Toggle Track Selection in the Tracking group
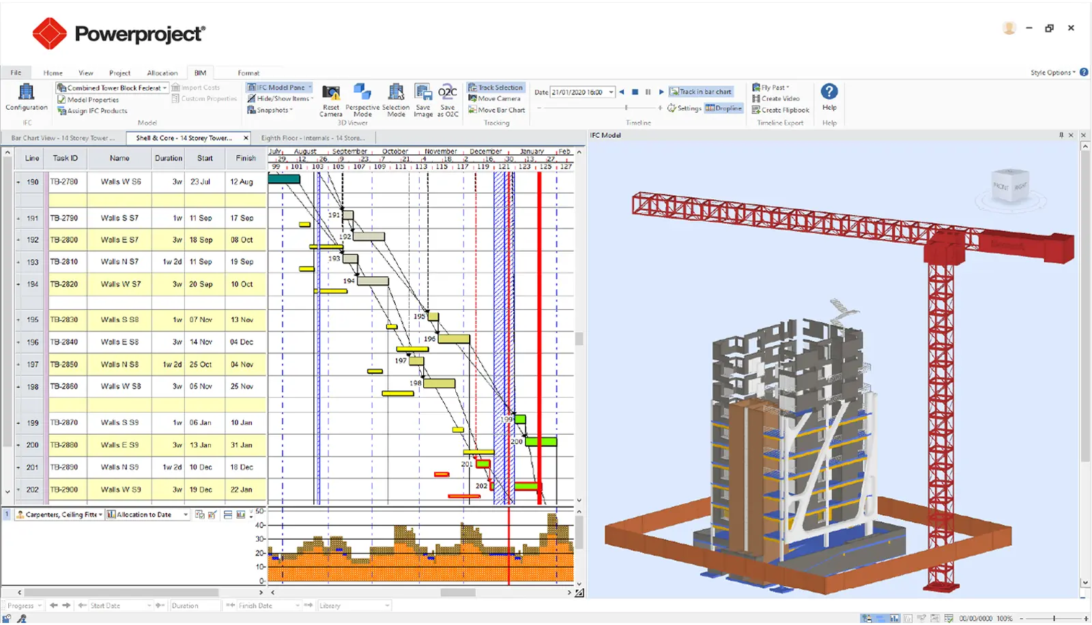The width and height of the screenshot is (1092, 625). pos(496,87)
